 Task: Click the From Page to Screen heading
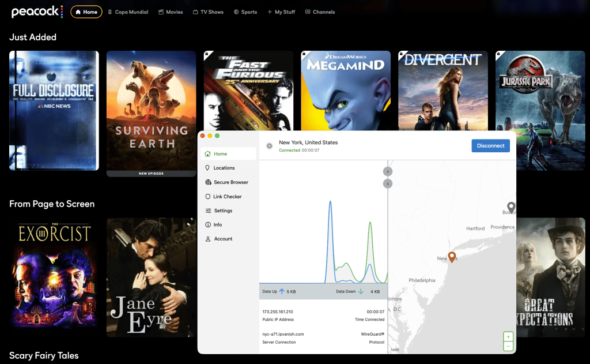coord(52,204)
